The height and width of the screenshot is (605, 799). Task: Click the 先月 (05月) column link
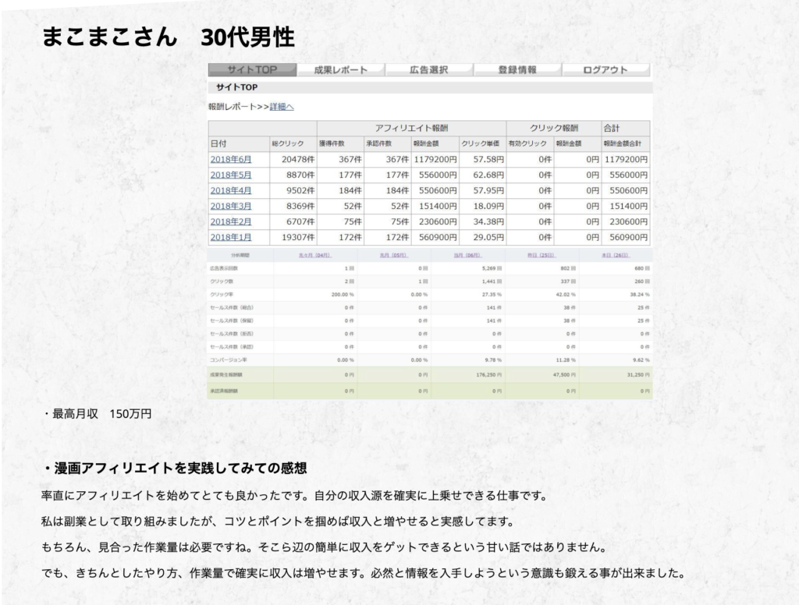(394, 255)
